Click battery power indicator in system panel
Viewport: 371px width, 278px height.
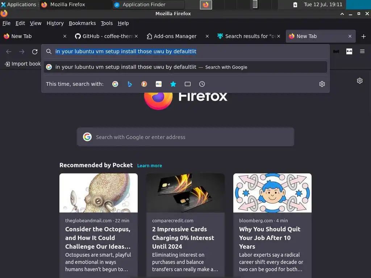click(x=295, y=4)
